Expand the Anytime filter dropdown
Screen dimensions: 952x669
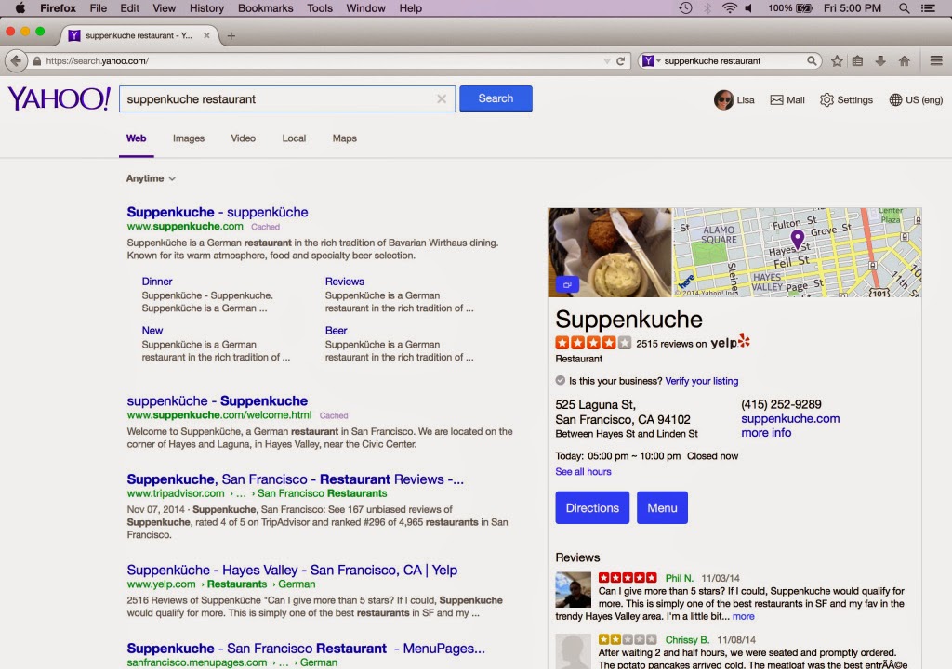151,178
